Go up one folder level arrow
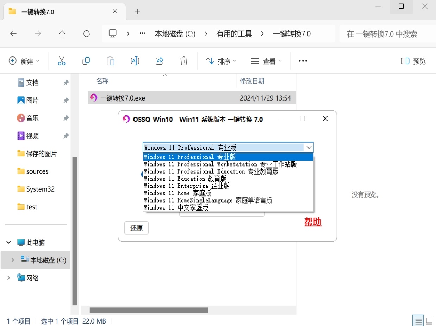Image resolution: width=436 pixels, height=326 pixels. click(62, 34)
